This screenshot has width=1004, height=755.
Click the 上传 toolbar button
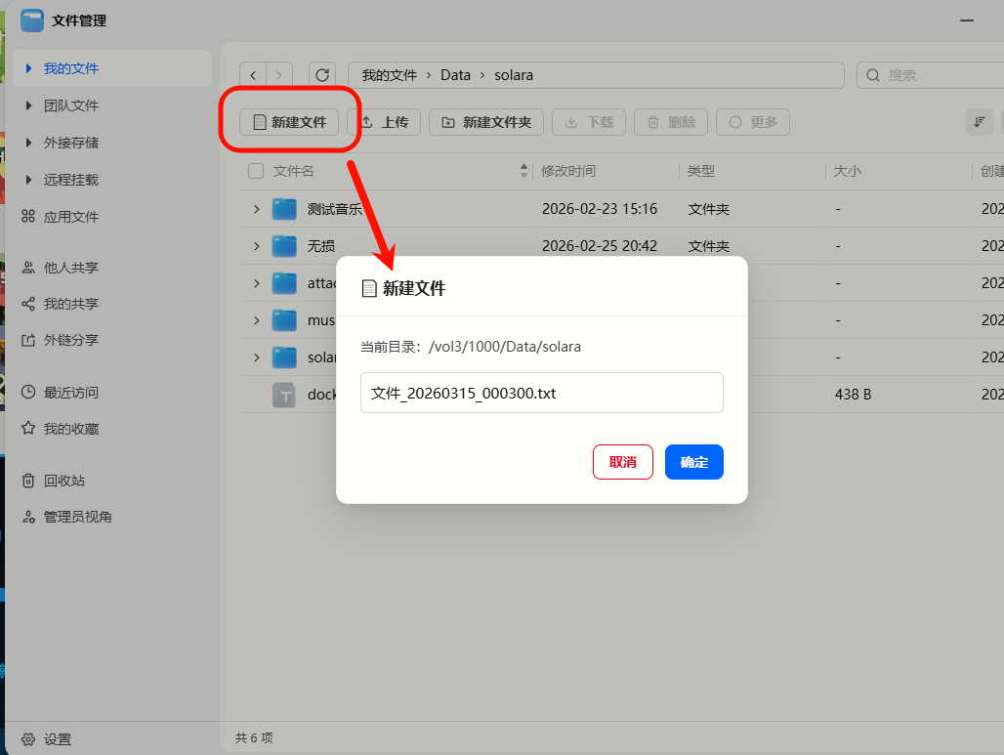point(386,122)
